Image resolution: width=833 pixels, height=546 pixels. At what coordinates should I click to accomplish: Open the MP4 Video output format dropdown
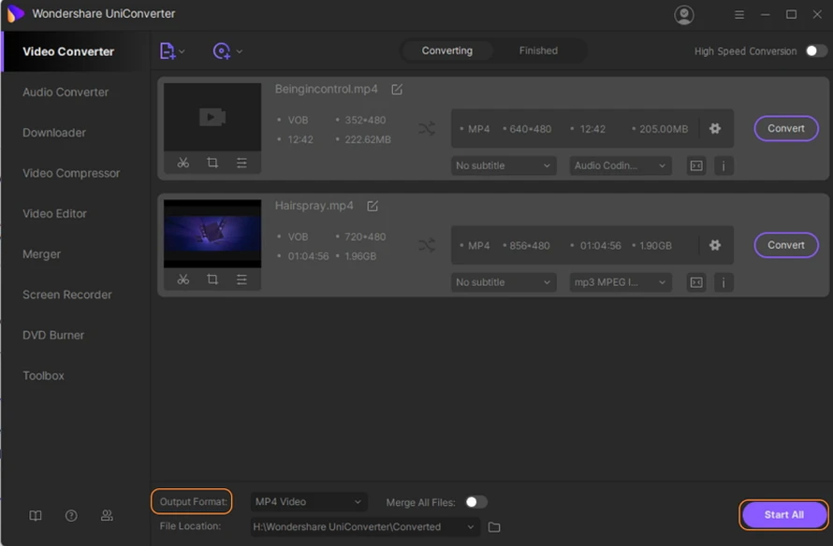coord(309,502)
